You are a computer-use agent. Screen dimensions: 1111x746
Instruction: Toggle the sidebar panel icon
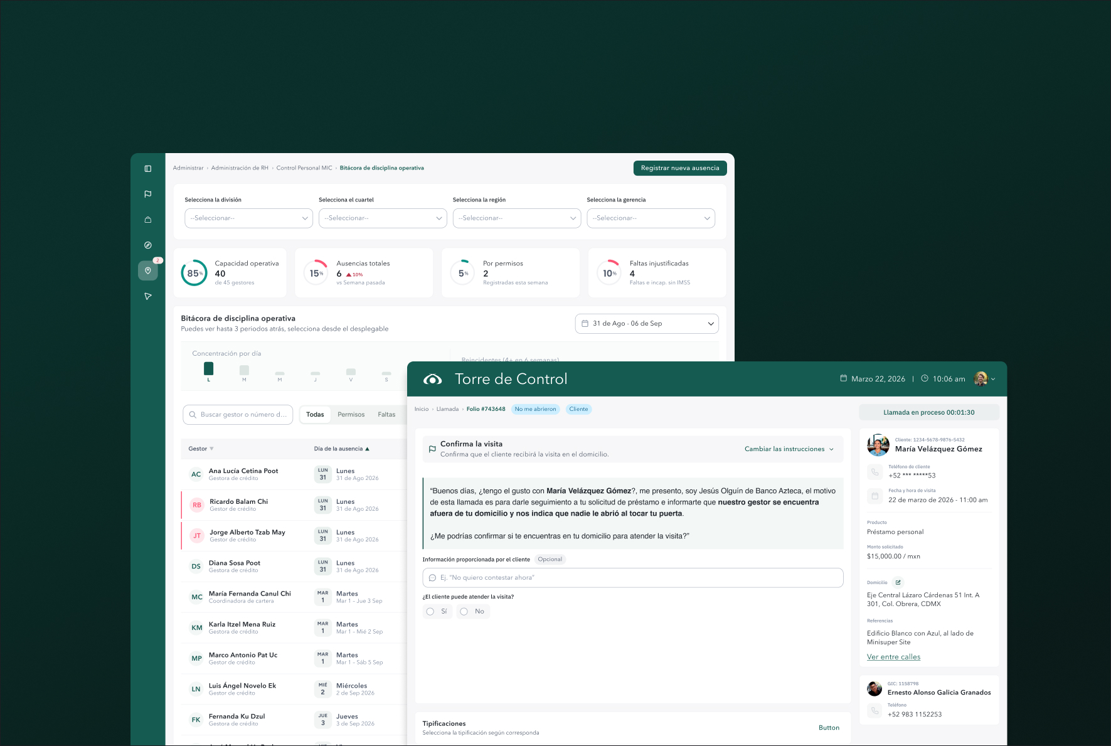click(148, 169)
